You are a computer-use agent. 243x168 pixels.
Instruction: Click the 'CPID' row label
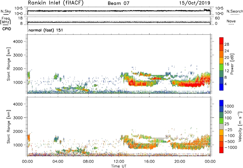[7, 29]
